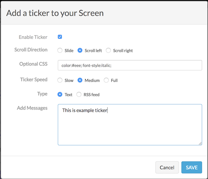Viewport: 208px width, 179px height.
Task: Click the Add Messages label
Action: pyautogui.click(x=32, y=108)
